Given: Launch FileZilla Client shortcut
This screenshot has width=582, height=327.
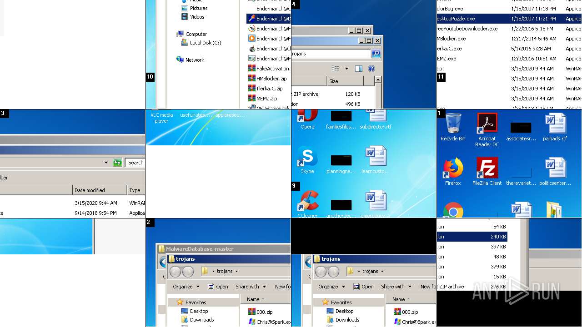Looking at the screenshot, I should [487, 172].
